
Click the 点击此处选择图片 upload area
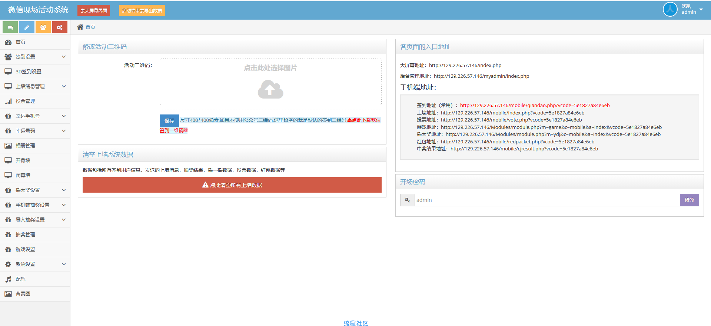[270, 82]
